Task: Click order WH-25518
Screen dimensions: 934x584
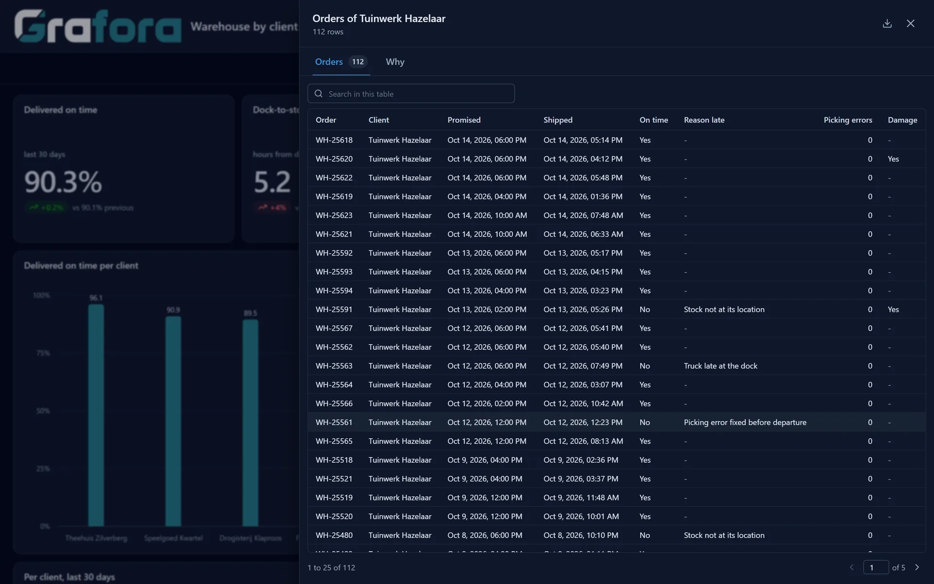Action: point(334,460)
